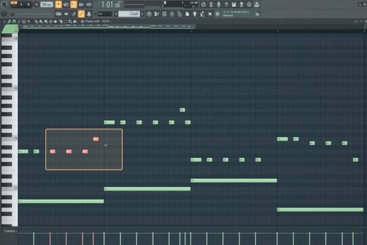Viewport: 367px width, 245px height.
Task: Click the piano roll minimap overview strip
Action: (x=107, y=26)
